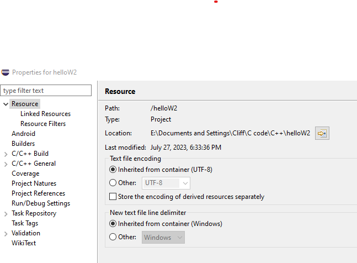Viewport: 357px width, 263px height.
Task: Click the Eclipse icon in title bar
Action: coord(5,72)
